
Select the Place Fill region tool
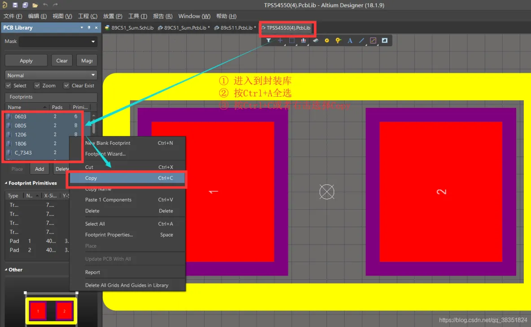385,41
